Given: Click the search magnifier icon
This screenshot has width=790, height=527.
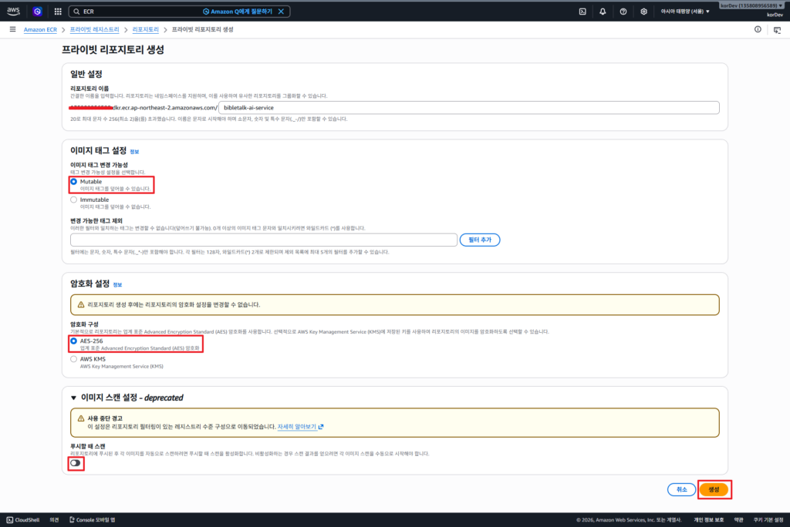Looking at the screenshot, I should [x=76, y=11].
